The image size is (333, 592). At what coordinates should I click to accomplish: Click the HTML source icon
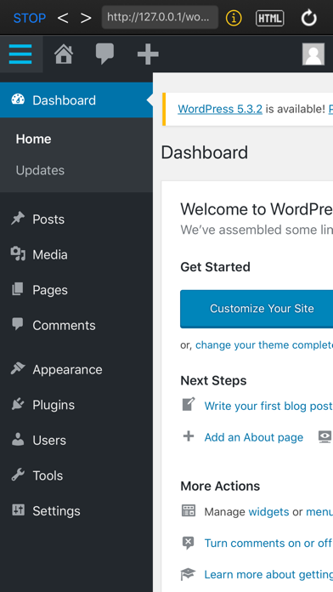coord(270,18)
